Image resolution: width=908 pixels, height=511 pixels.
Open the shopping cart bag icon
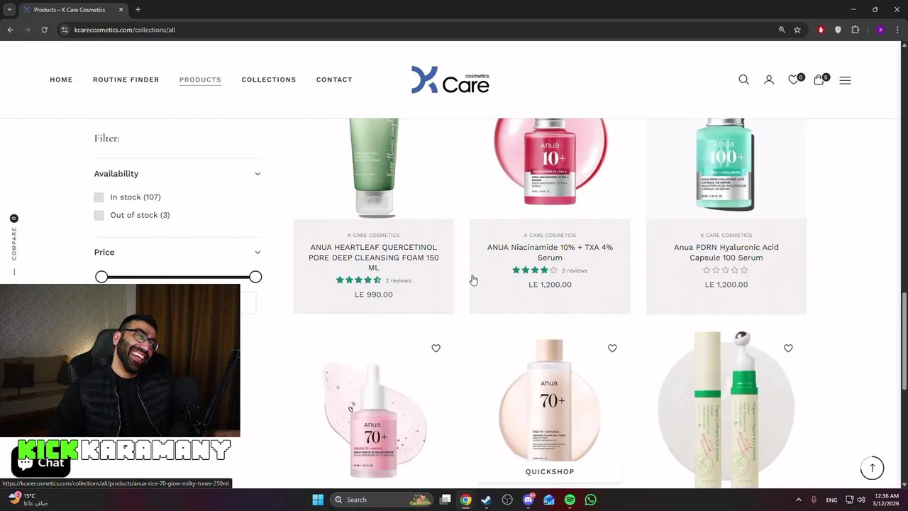(x=820, y=79)
